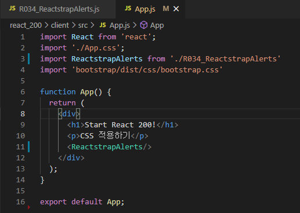The width and height of the screenshot is (300, 213).
Task: Click the JS file icon in breadcrumb
Action: point(103,25)
